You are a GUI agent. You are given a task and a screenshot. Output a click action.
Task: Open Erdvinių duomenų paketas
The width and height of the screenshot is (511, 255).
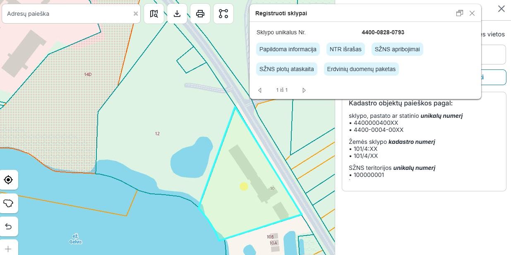(x=361, y=69)
